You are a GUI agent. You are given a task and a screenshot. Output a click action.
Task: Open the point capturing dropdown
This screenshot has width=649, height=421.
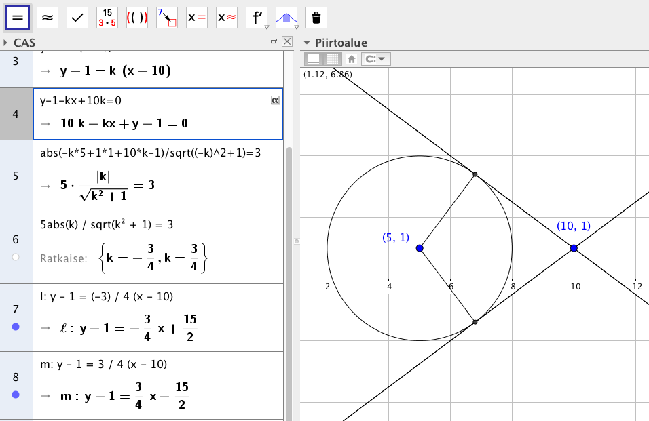376,59
